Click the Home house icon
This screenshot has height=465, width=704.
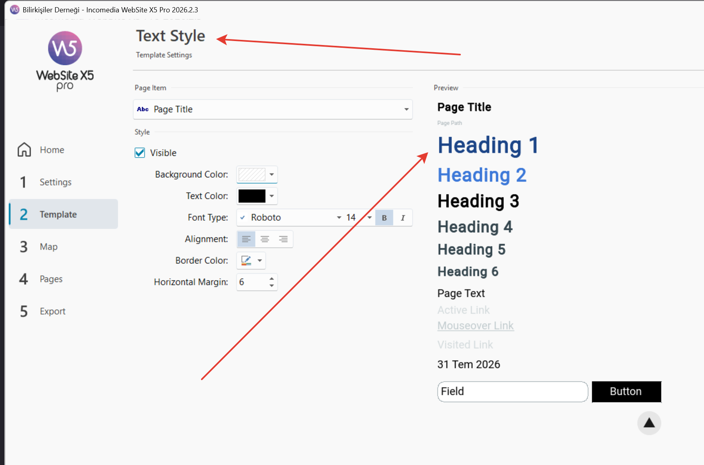point(24,150)
